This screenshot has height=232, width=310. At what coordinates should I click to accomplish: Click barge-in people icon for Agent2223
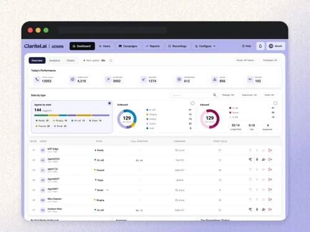[263, 160]
